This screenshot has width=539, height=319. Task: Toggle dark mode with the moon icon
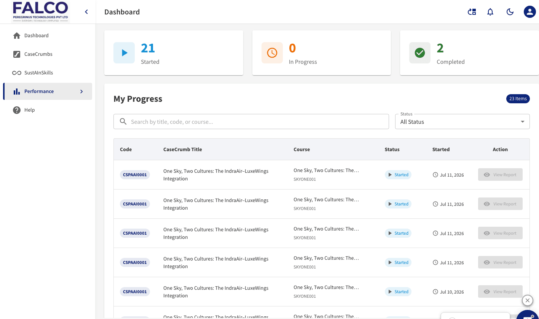(x=510, y=12)
